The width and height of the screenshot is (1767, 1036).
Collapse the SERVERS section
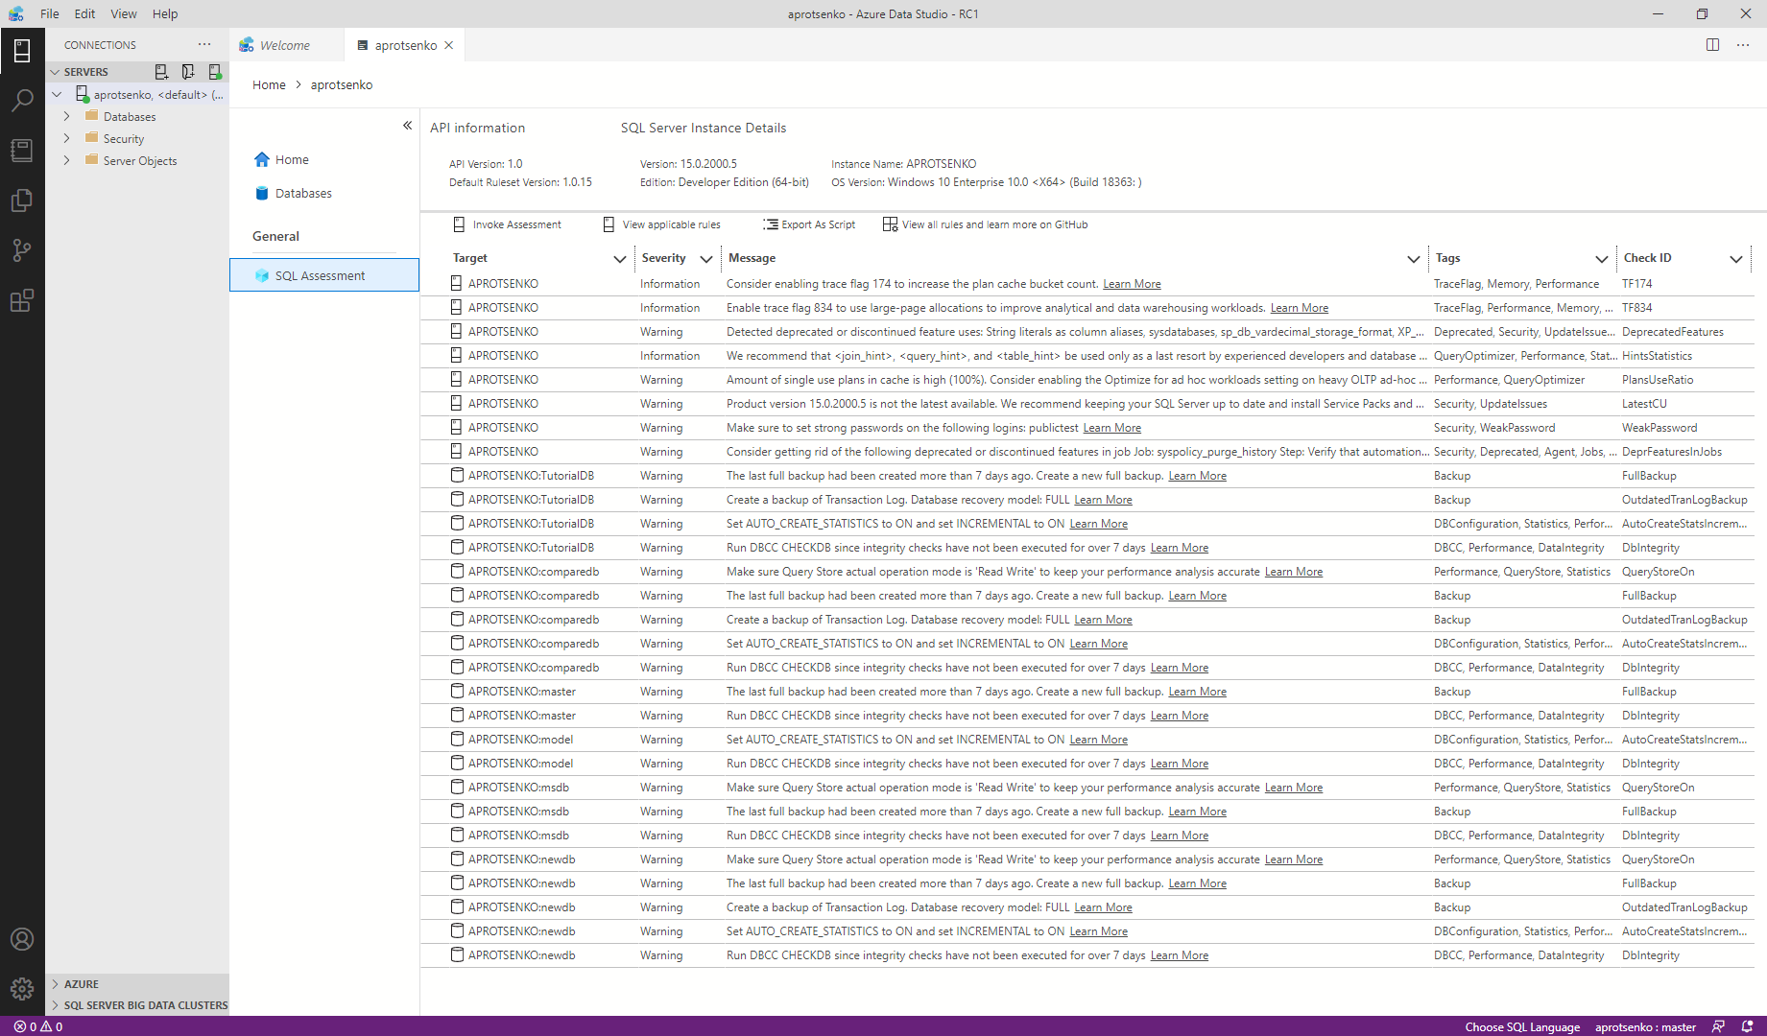pyautogui.click(x=55, y=72)
